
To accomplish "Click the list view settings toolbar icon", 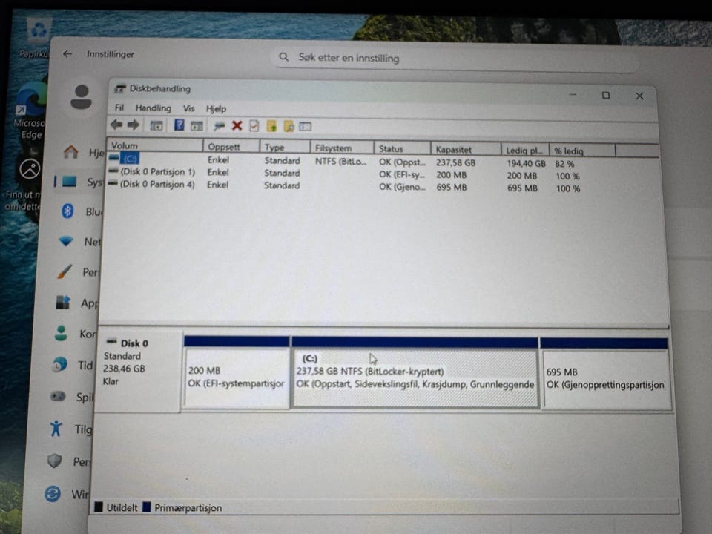I will coord(306,126).
